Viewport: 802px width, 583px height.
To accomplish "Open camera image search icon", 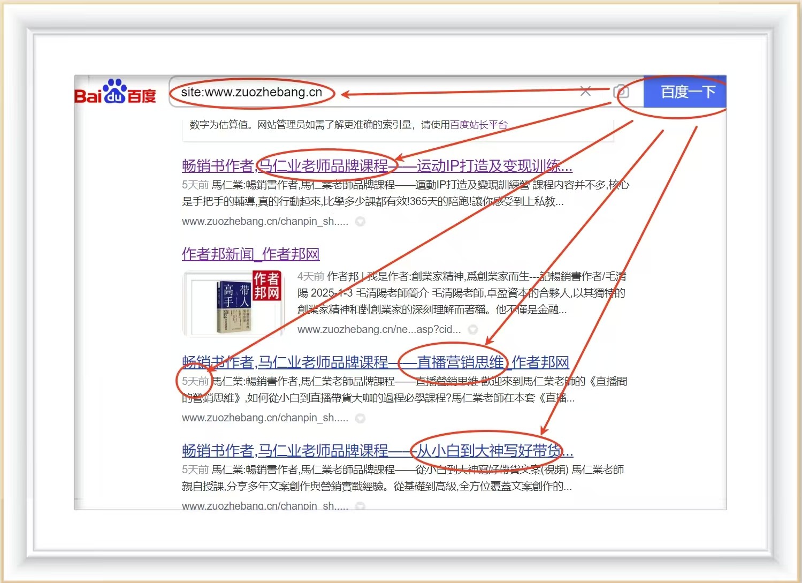I will [621, 92].
